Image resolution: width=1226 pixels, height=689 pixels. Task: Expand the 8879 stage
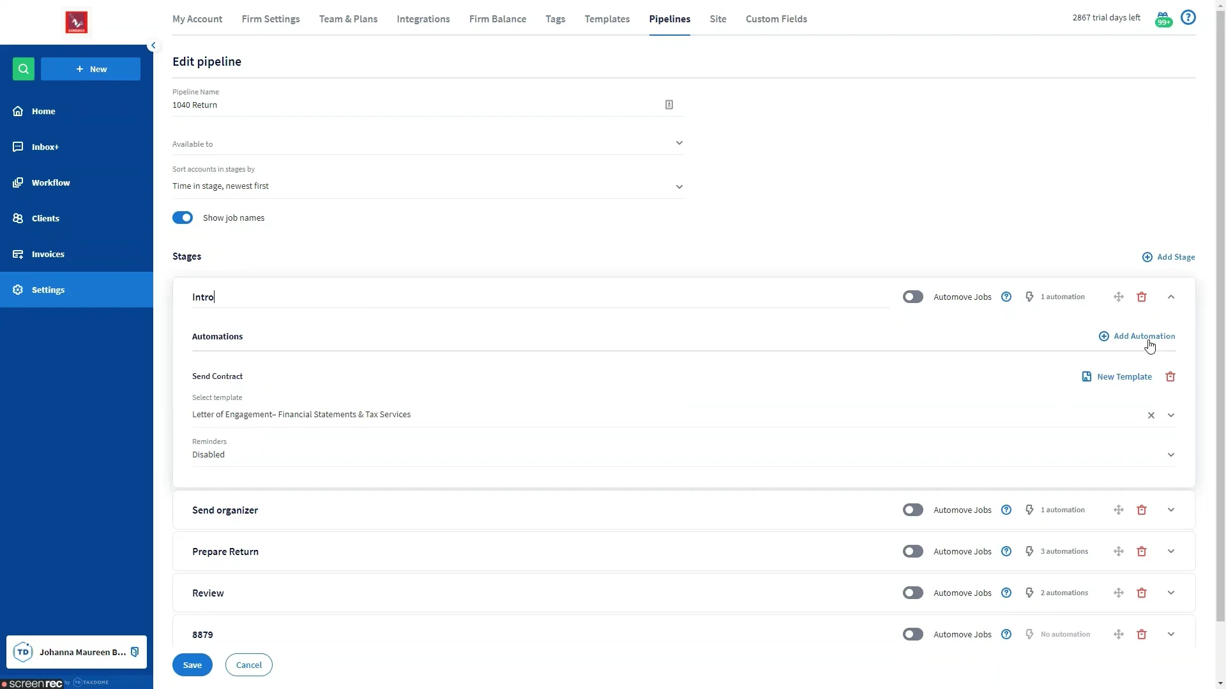pyautogui.click(x=1171, y=634)
